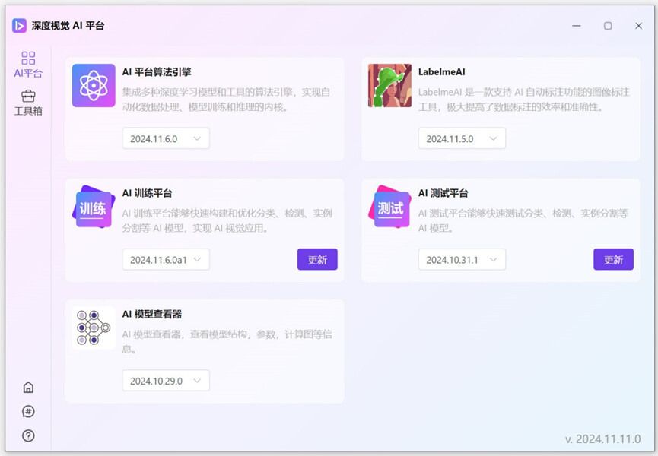Expand the LabelmeAI 2024.11.5.0 version dropdown

(x=462, y=139)
